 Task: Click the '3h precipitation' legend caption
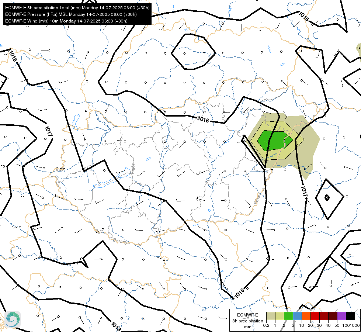point(247,321)
